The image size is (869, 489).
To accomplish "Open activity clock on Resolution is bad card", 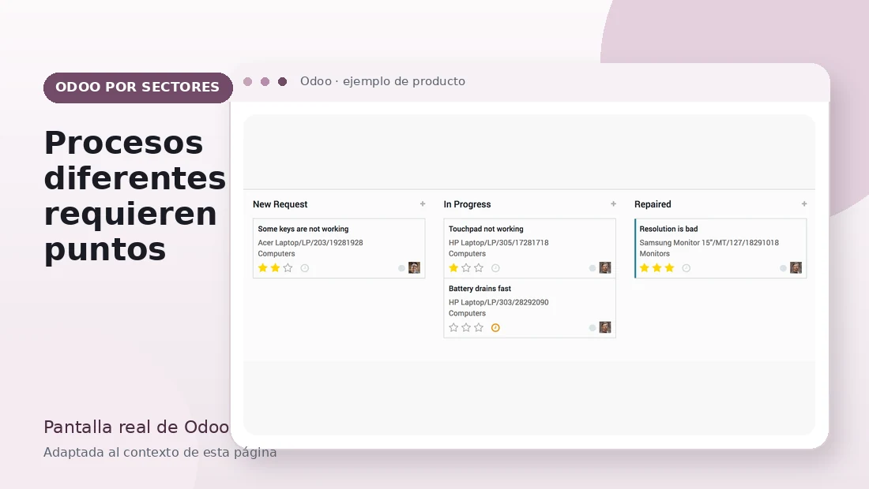I will click(686, 267).
